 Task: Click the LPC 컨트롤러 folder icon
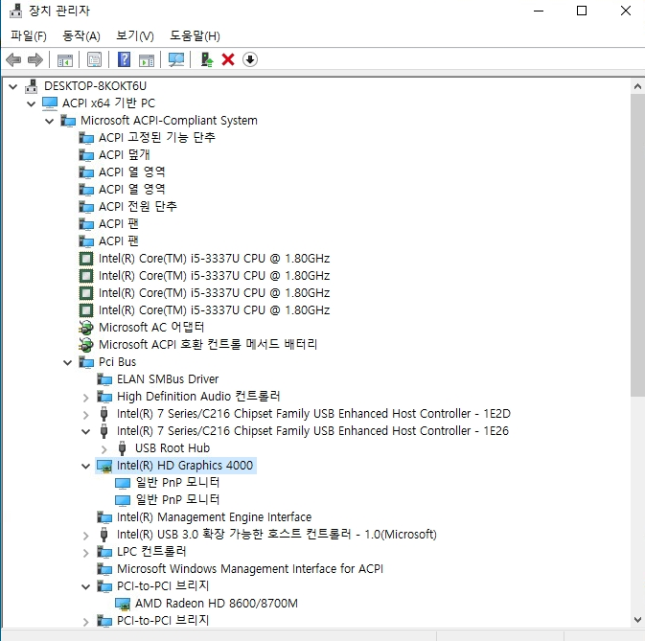pyautogui.click(x=104, y=552)
